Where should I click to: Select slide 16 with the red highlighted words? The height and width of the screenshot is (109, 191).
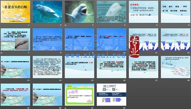click(111, 67)
